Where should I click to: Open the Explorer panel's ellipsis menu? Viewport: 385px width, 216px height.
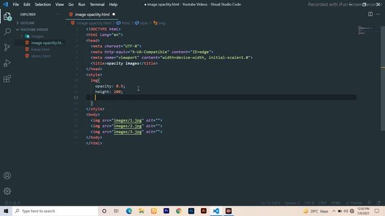tap(58, 14)
